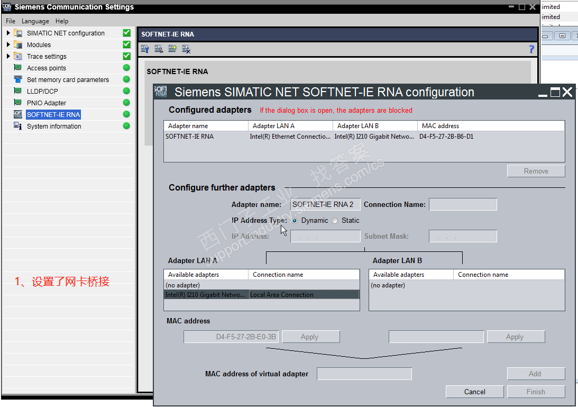Click the SOFTNET RNA configure wrench icon
The width and height of the screenshot is (578, 407).
click(145, 49)
